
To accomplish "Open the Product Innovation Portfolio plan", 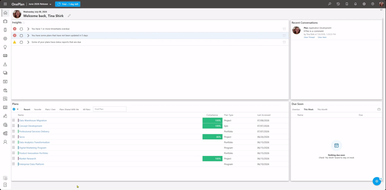I will coord(34,153).
